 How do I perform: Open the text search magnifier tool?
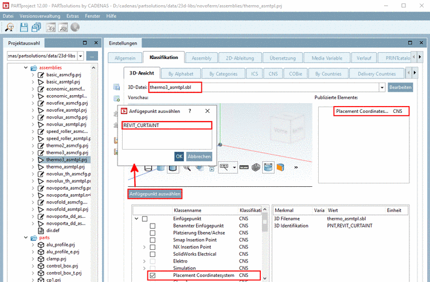click(10, 28)
